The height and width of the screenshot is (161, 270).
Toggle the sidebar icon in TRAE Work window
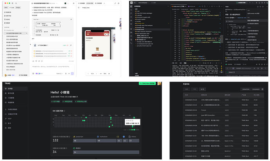pyautogui.click(x=13, y=3)
